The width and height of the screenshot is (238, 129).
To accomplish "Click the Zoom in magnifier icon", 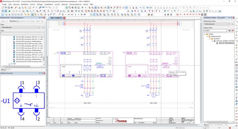I will 72,8.
